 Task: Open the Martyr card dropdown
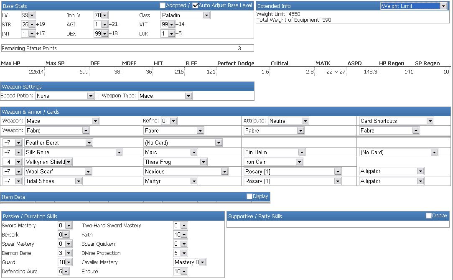point(171,181)
